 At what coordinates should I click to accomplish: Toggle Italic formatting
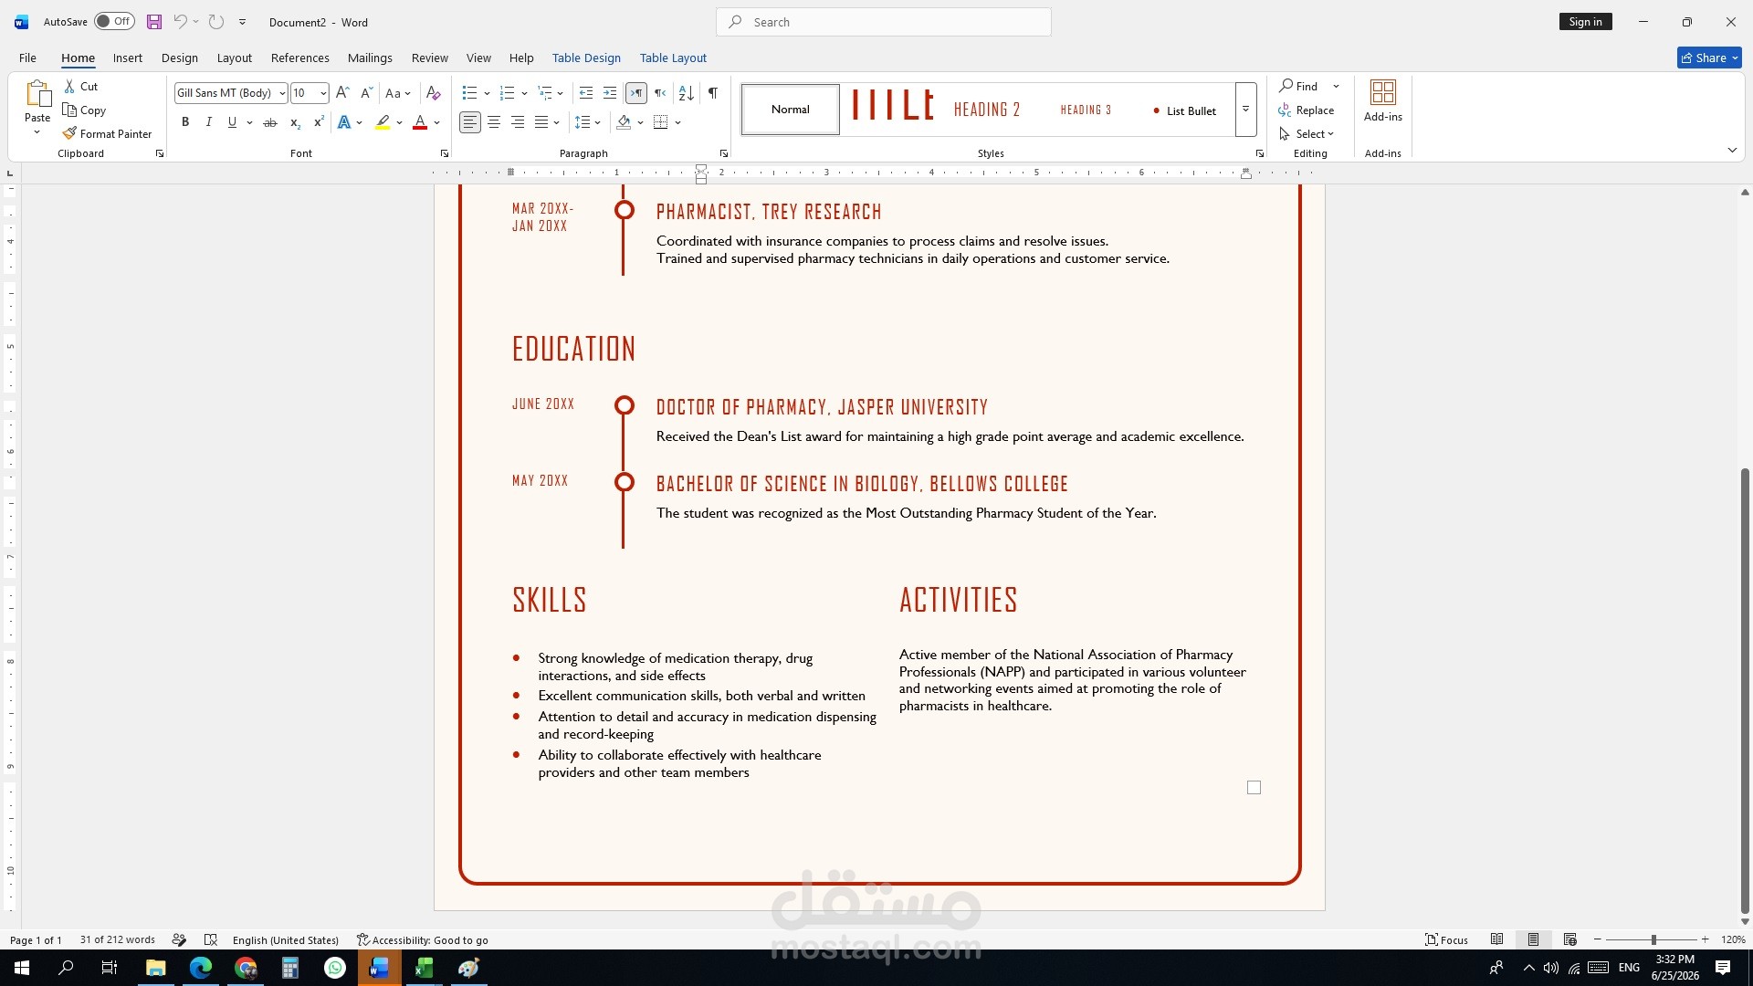point(208,122)
